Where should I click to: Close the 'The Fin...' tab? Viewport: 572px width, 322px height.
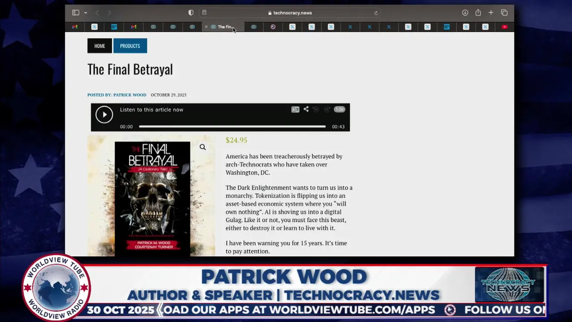(206, 27)
